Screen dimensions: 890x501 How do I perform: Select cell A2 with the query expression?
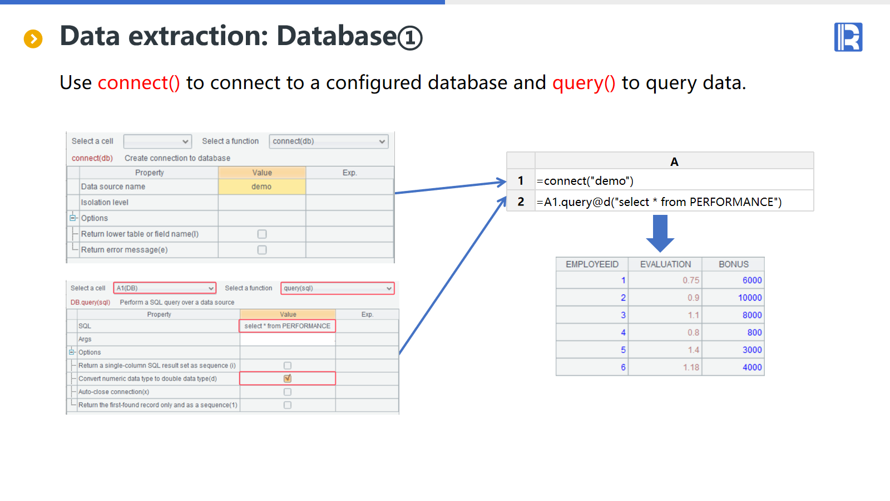[x=674, y=202]
